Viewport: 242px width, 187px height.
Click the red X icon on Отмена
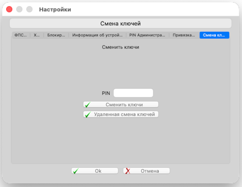pos(128,171)
